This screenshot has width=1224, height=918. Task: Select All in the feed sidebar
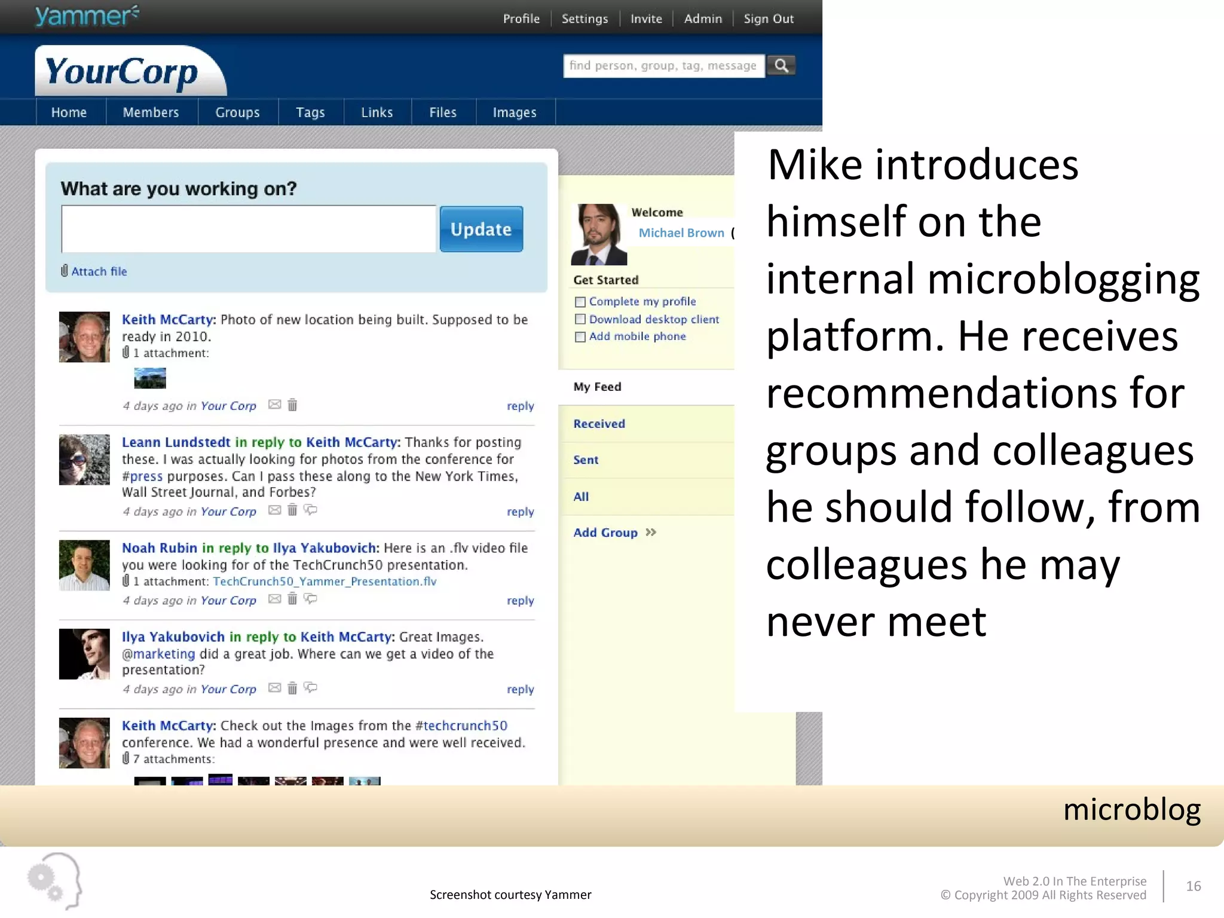(581, 496)
